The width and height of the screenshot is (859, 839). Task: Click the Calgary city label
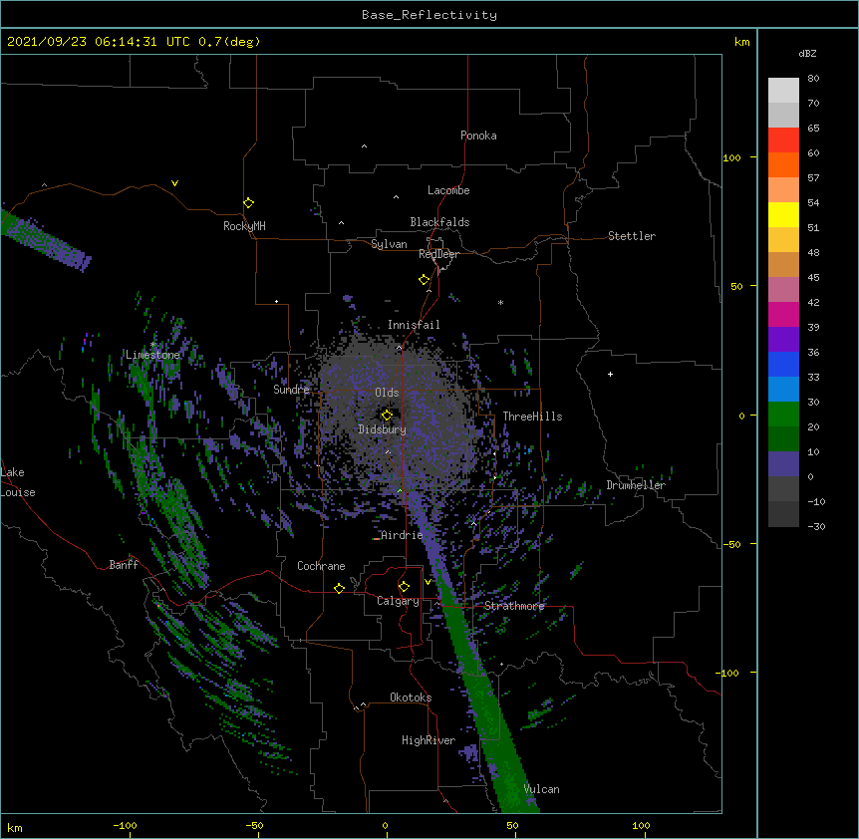click(398, 601)
